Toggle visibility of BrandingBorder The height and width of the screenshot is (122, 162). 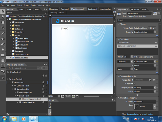(43, 93)
